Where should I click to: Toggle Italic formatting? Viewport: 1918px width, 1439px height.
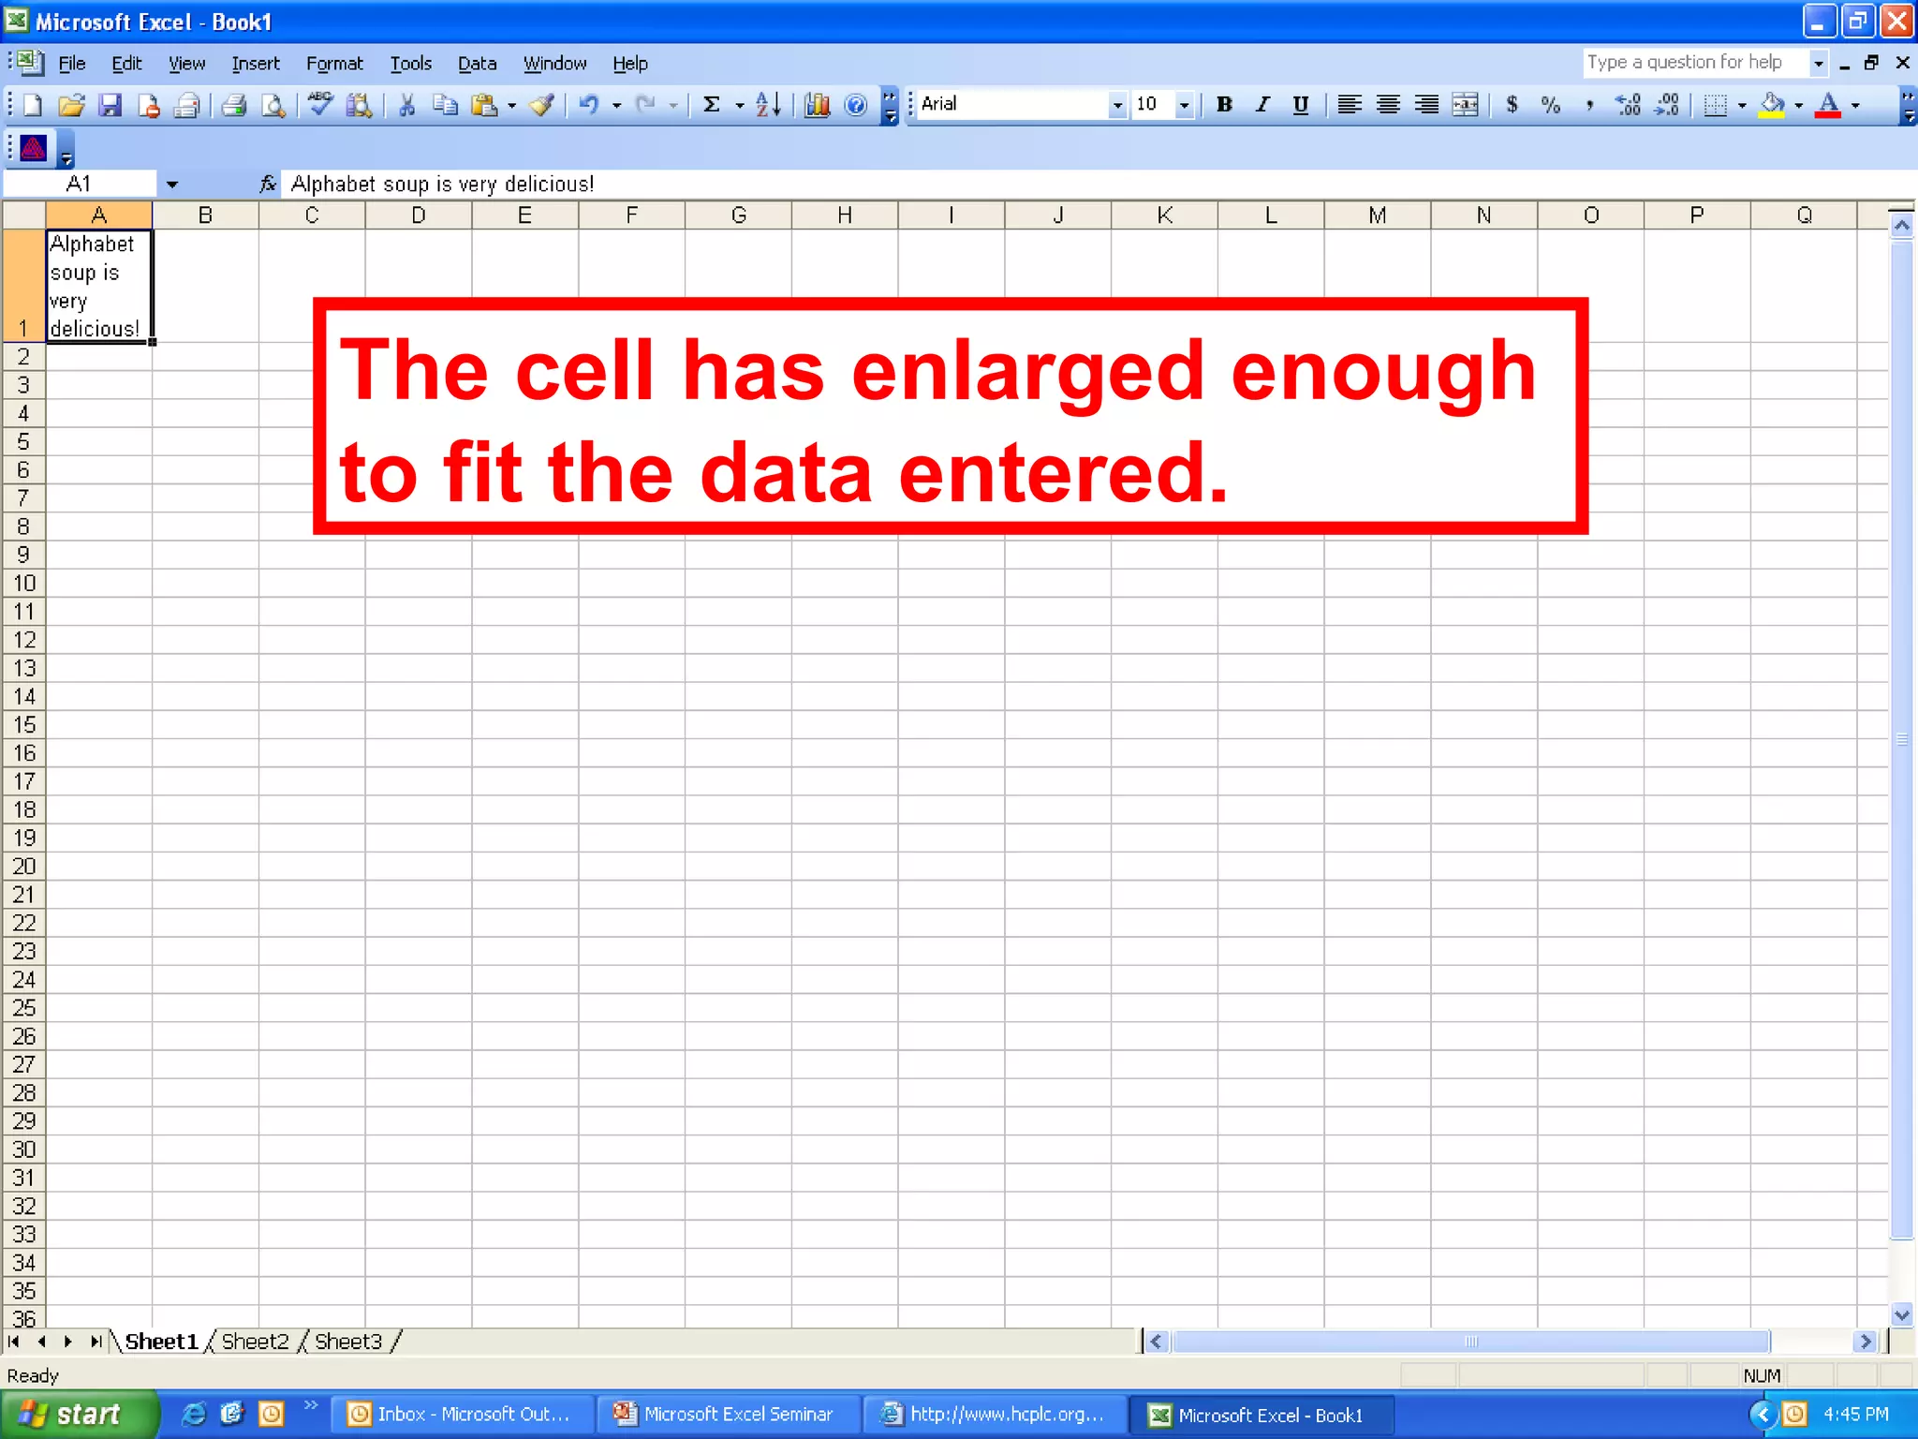coord(1262,105)
